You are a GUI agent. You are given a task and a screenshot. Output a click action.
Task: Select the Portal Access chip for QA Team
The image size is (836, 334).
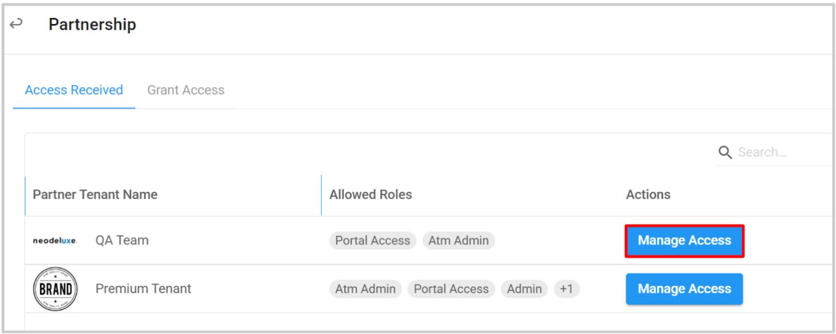373,240
